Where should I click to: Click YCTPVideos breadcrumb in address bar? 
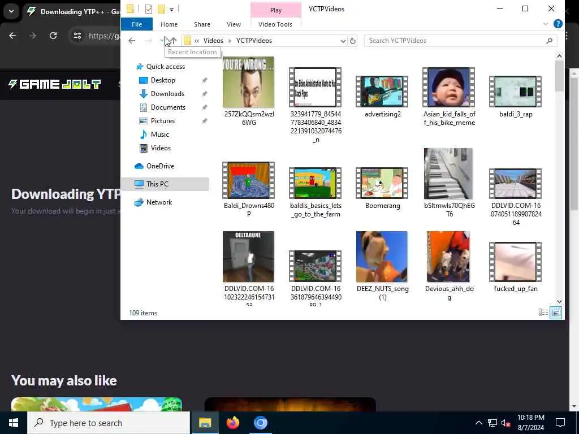[x=254, y=41]
